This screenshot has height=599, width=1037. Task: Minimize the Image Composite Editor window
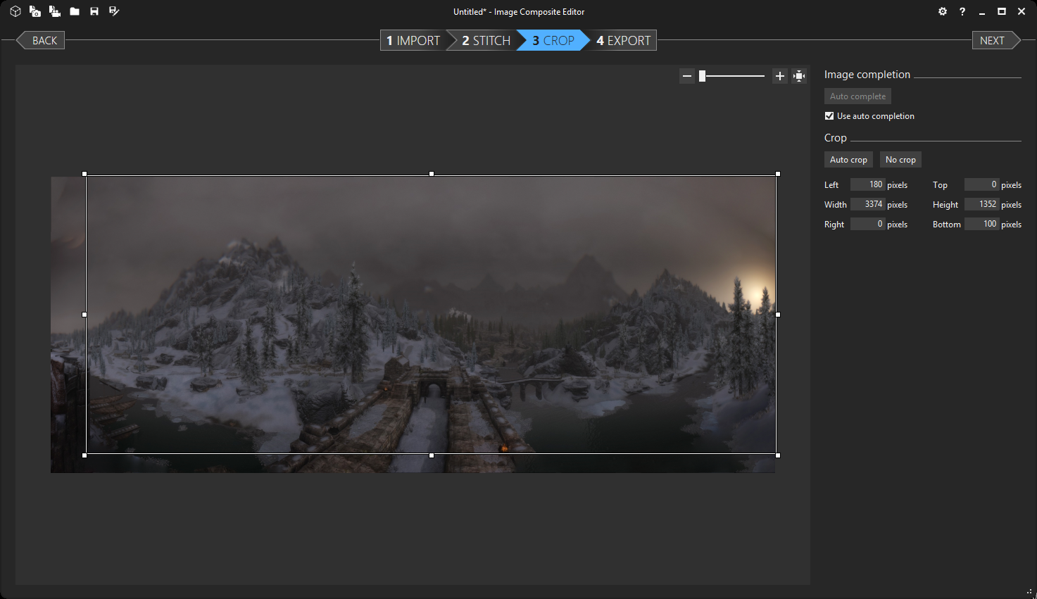point(982,11)
